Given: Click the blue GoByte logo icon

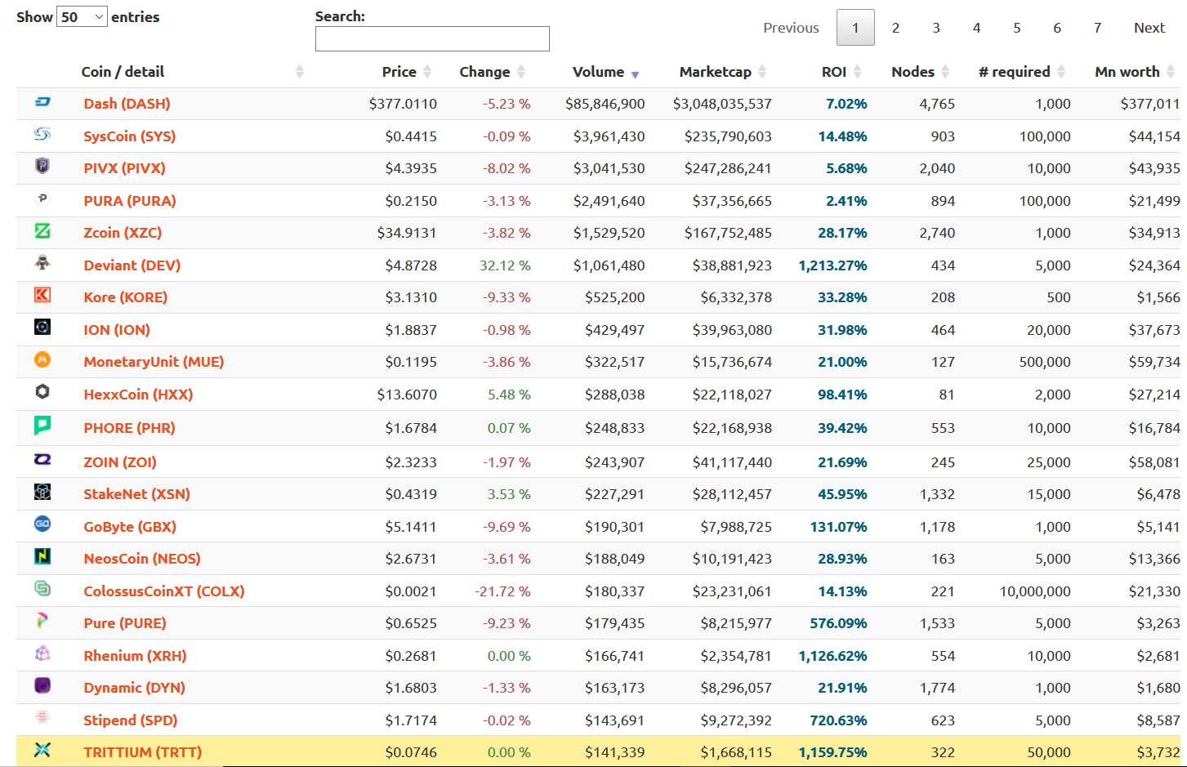Looking at the screenshot, I should point(42,524).
